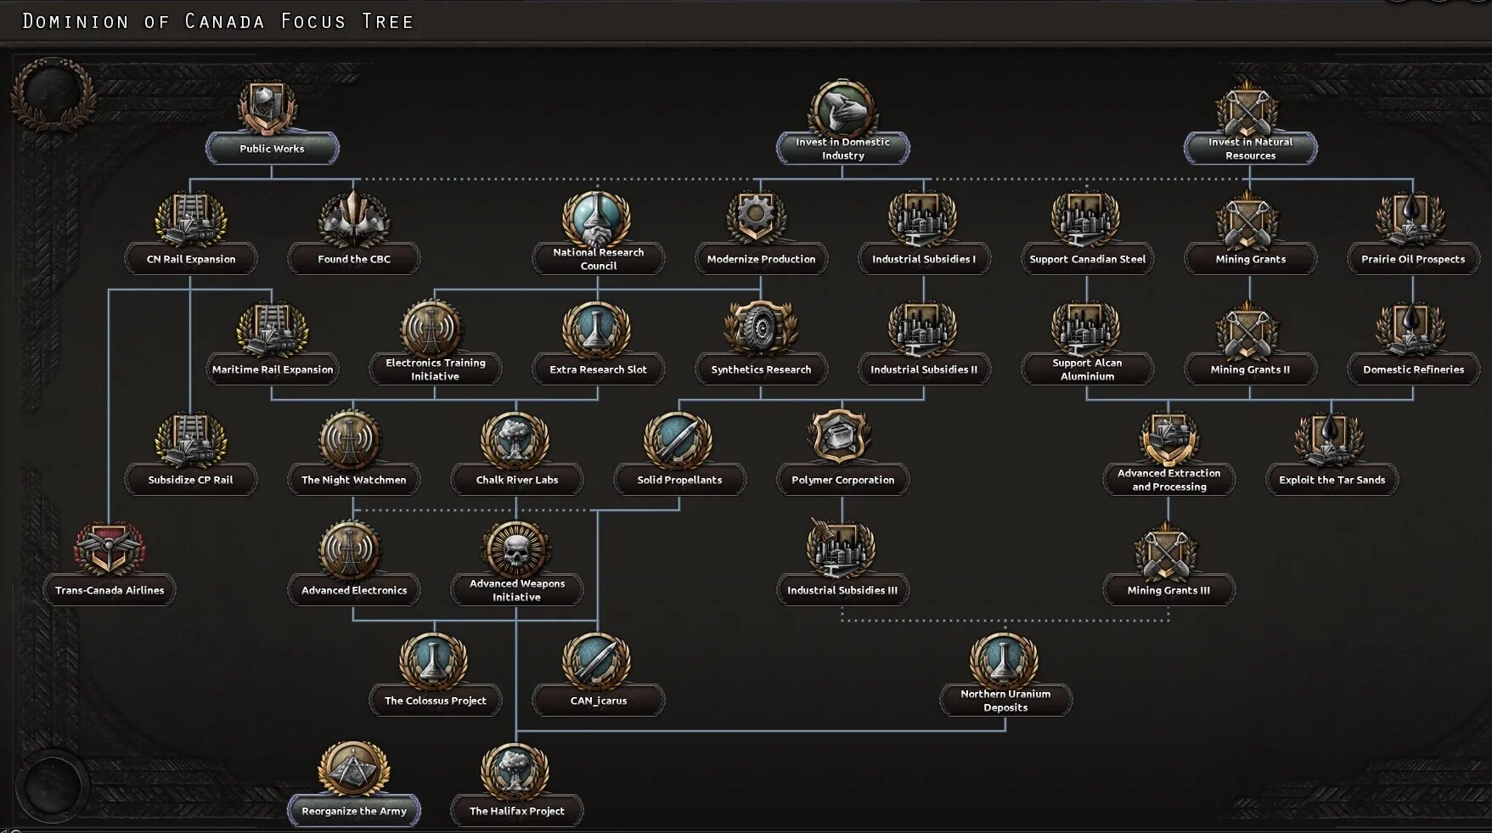Click the Public Works label button
Viewport: 1492px width, 833px height.
point(272,149)
